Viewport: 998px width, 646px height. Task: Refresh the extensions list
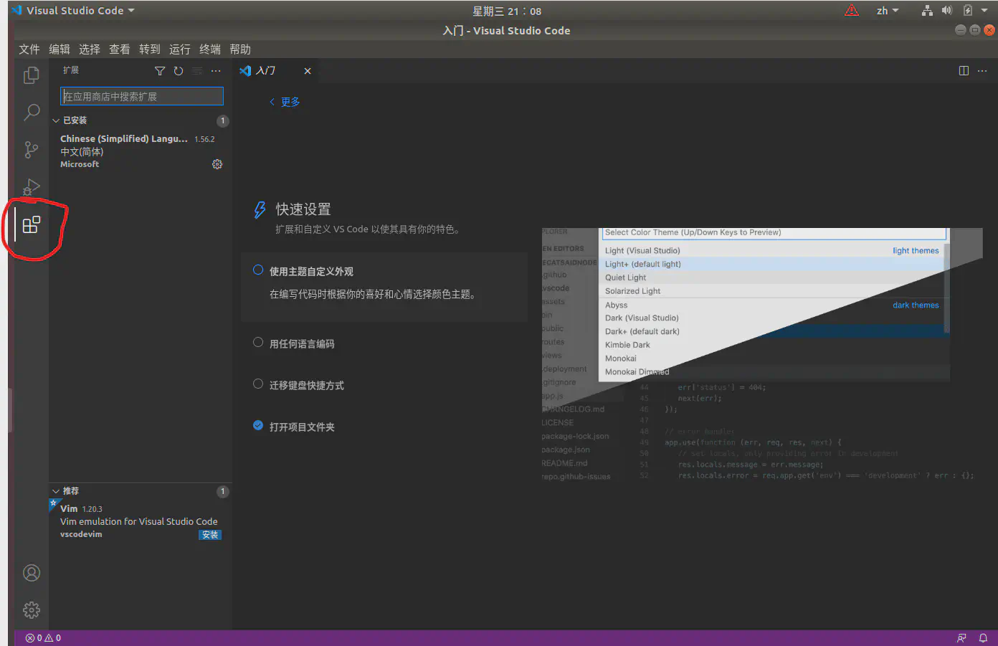click(x=179, y=71)
